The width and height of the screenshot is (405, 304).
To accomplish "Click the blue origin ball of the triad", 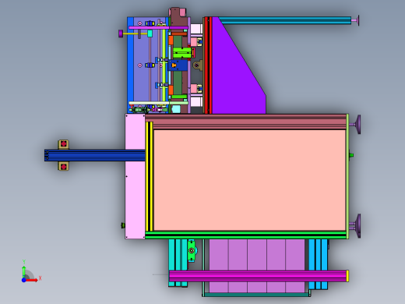I will coord(23,280).
